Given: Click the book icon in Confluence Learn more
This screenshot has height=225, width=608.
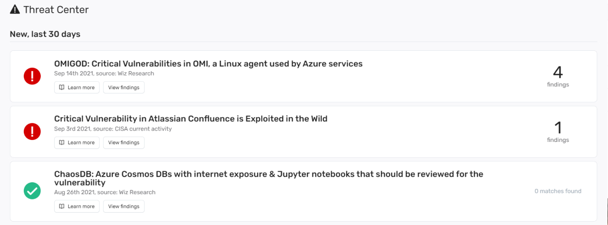Looking at the screenshot, I should [x=62, y=142].
